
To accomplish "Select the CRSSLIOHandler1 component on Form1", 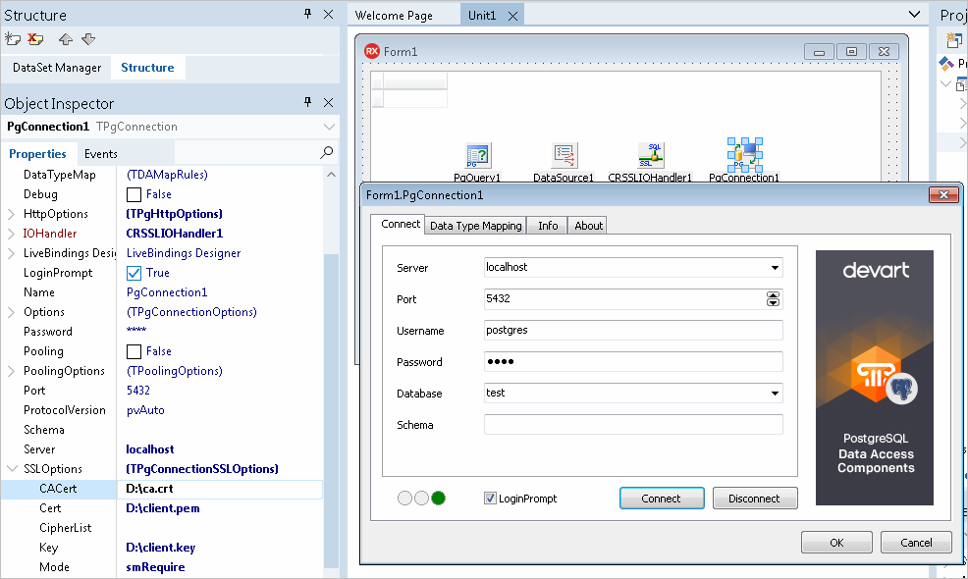I will (x=650, y=156).
